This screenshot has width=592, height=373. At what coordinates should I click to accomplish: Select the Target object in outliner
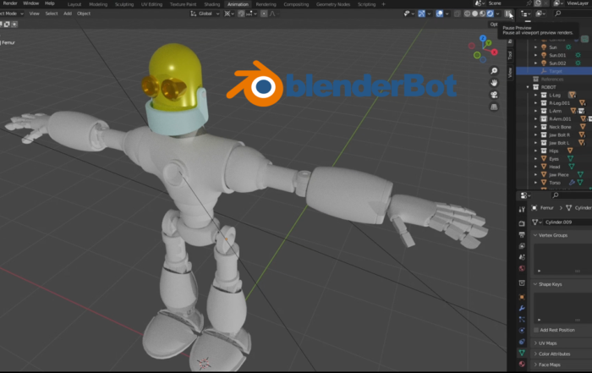pyautogui.click(x=556, y=71)
